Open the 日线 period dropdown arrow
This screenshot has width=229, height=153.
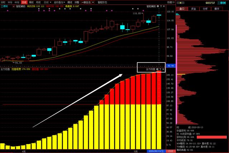pos(50,2)
